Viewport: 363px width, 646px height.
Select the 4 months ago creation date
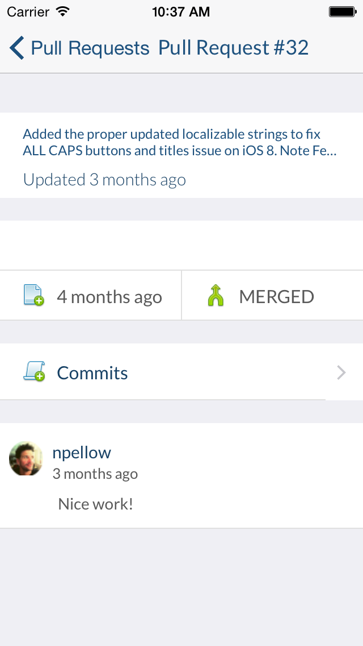click(109, 297)
